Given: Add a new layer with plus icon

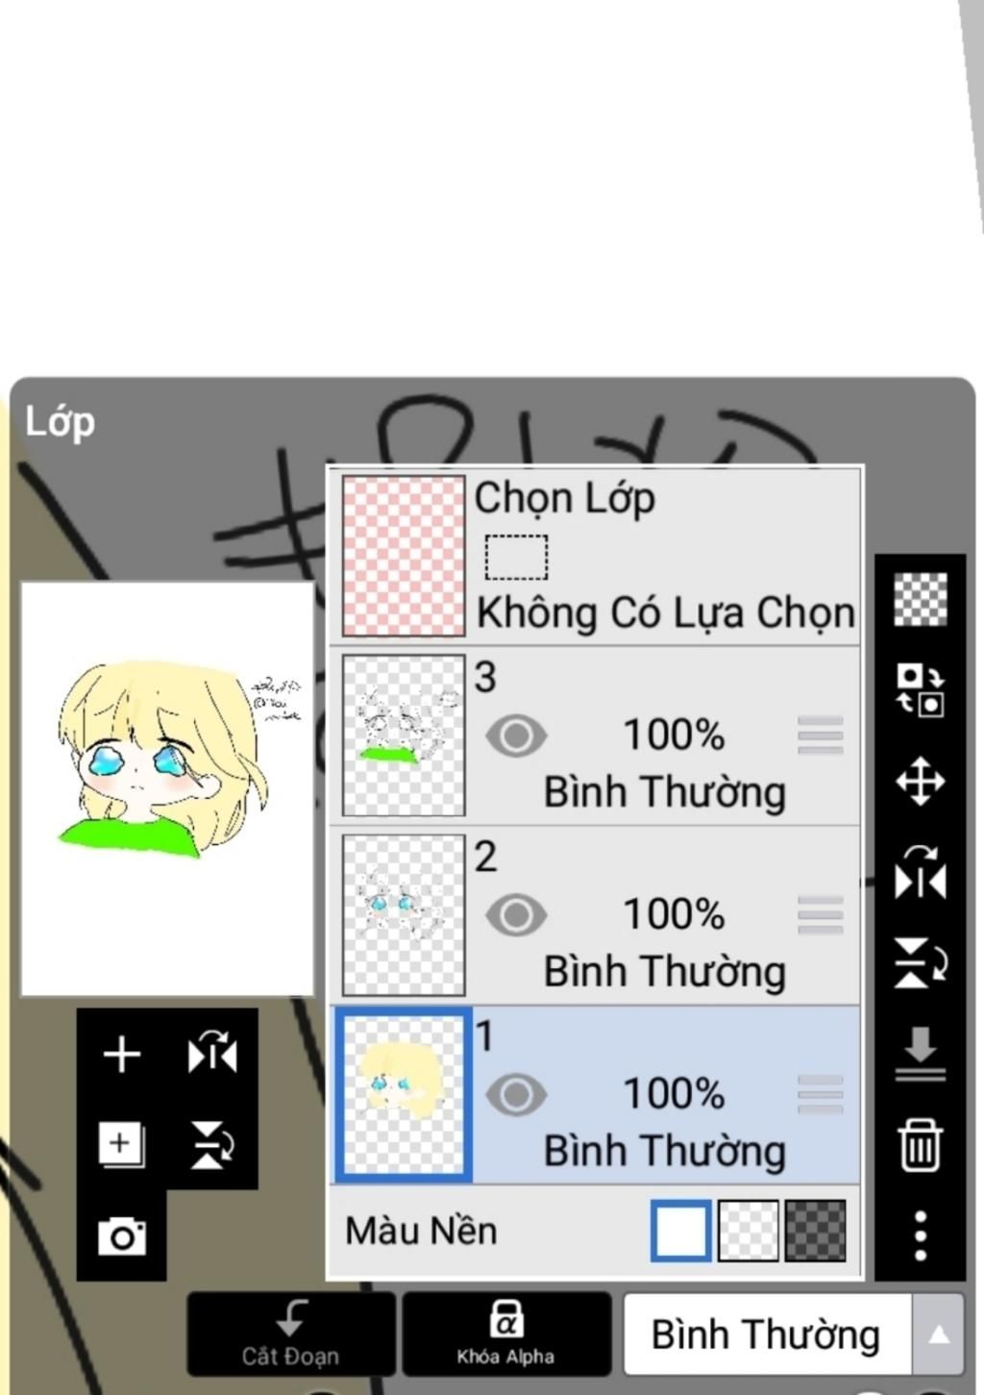Looking at the screenshot, I should click(x=122, y=1055).
